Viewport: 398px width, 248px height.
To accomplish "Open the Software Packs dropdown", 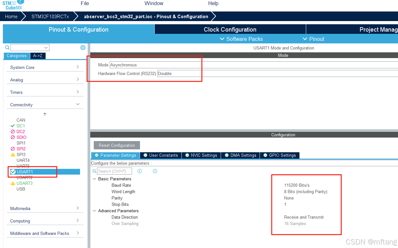I will [241, 39].
